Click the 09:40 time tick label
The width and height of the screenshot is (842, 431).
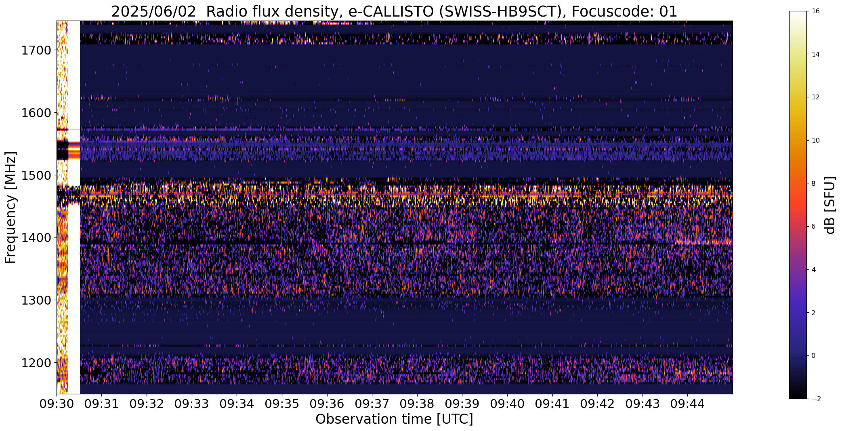[507, 404]
